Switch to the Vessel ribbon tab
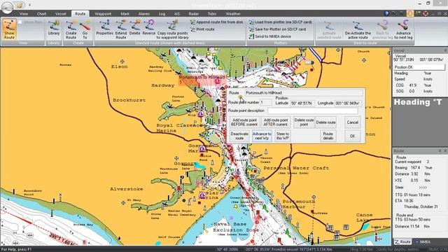448x252 pixels. click(x=61, y=14)
